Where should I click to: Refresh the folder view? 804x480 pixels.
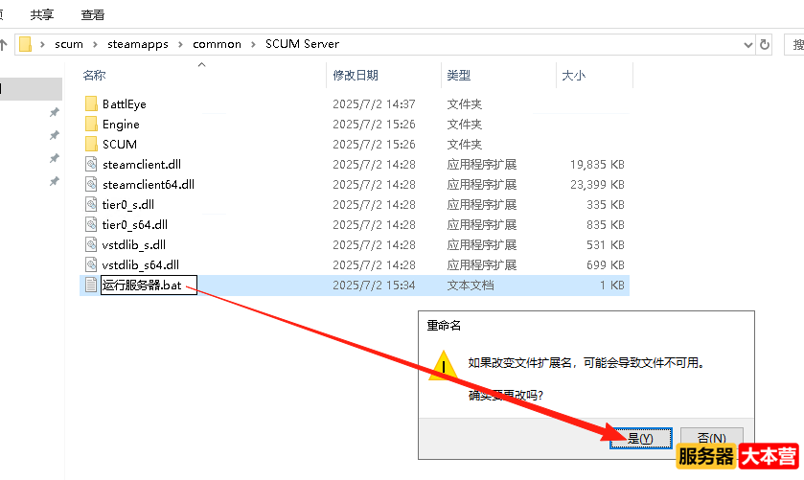(x=765, y=45)
